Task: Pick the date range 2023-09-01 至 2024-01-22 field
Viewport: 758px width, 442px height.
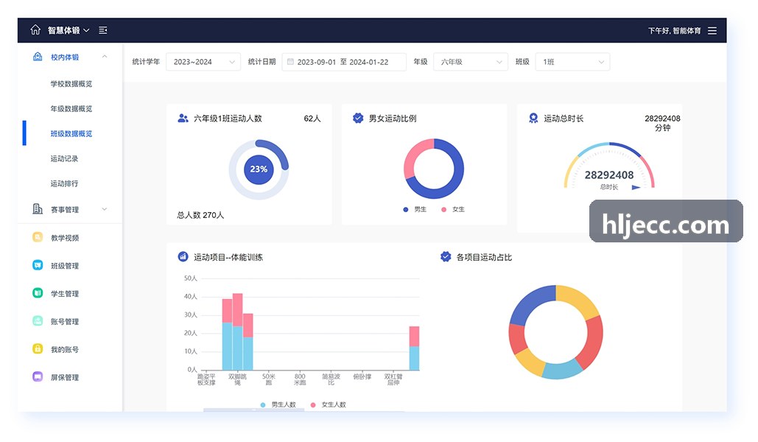Action: pos(344,62)
